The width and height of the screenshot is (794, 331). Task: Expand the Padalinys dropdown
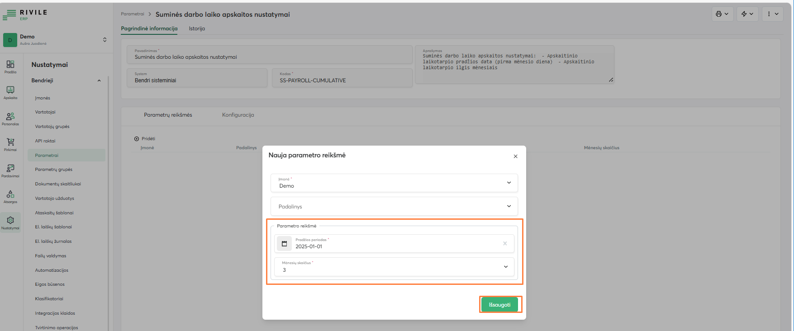coord(509,206)
